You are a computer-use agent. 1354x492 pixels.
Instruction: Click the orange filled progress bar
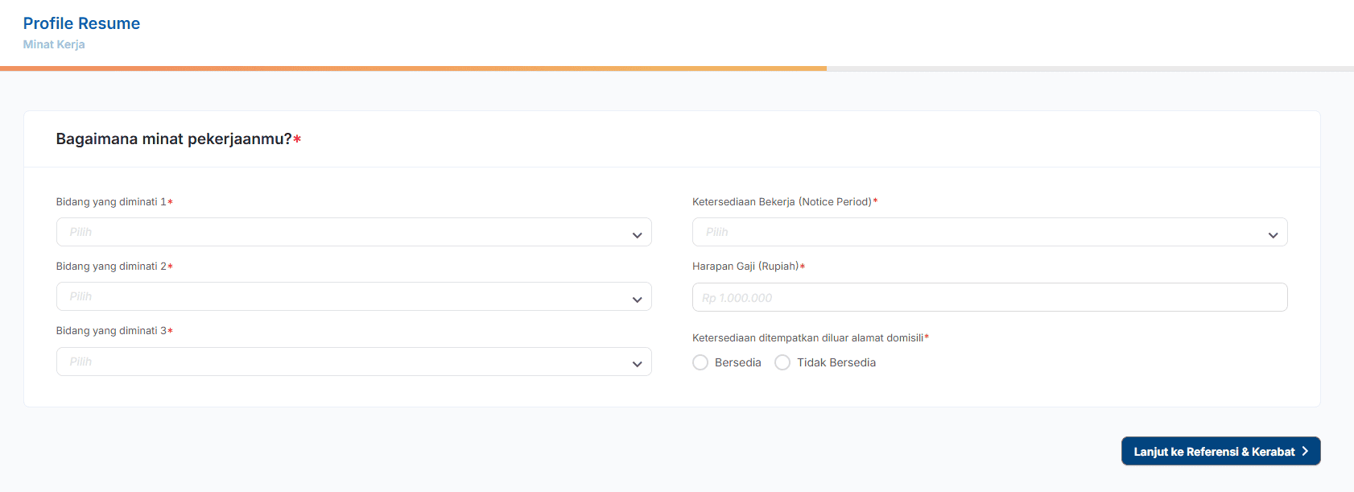click(413, 68)
